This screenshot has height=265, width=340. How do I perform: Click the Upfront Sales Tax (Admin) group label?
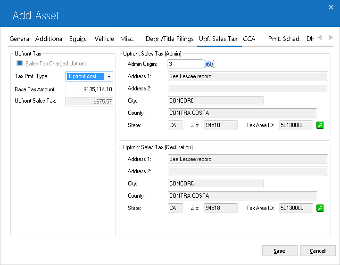(152, 54)
